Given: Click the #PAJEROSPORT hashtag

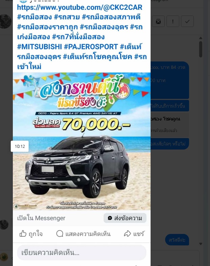Looking at the screenshot, I should (x=91, y=47).
